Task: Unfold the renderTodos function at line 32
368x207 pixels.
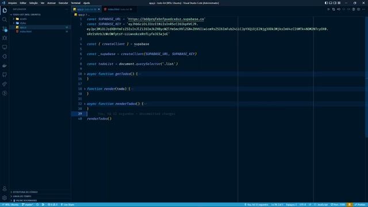Action: [85, 103]
